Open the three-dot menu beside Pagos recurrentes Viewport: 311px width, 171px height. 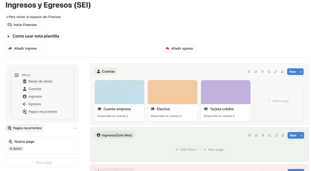(75, 128)
